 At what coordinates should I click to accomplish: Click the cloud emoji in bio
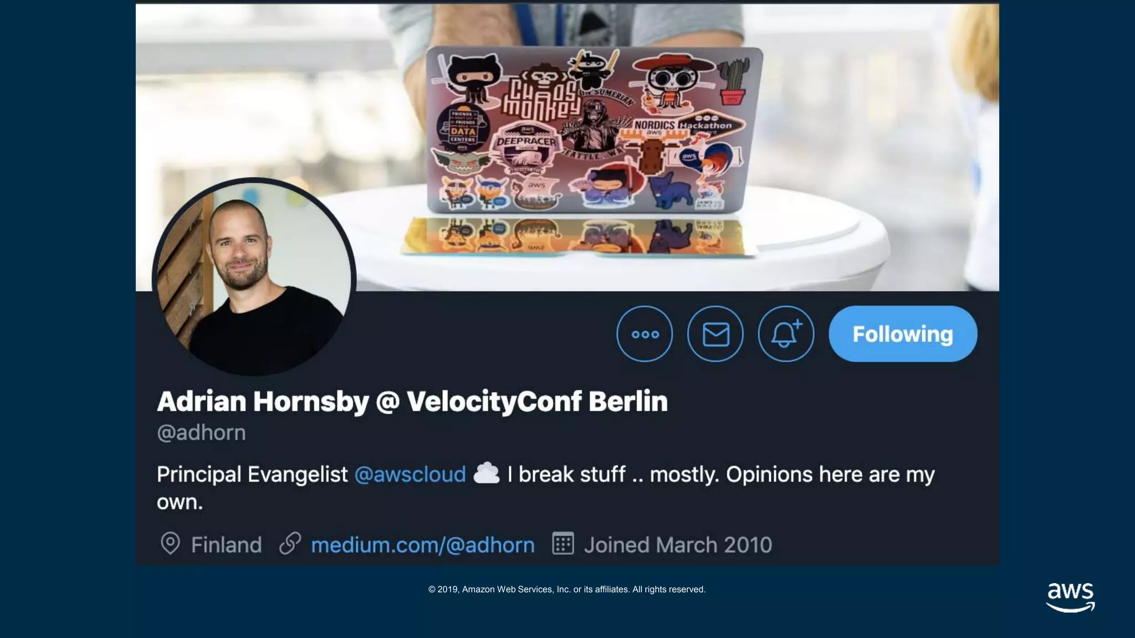[487, 474]
